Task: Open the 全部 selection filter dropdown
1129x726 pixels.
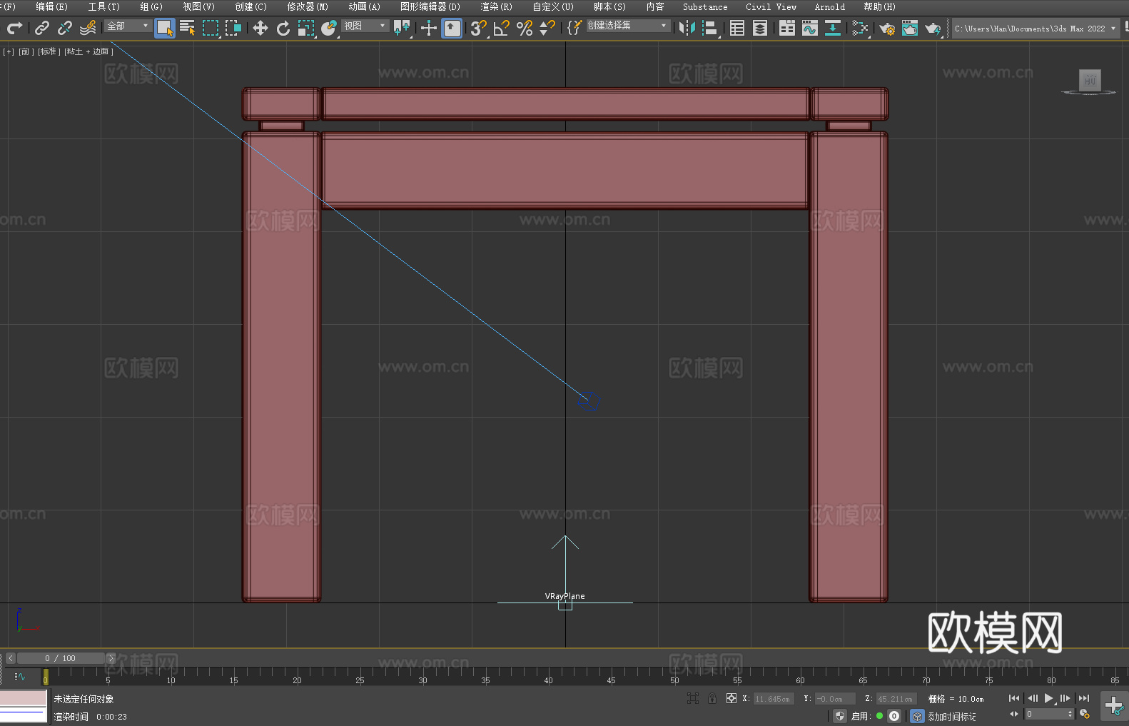Action: coord(128,26)
